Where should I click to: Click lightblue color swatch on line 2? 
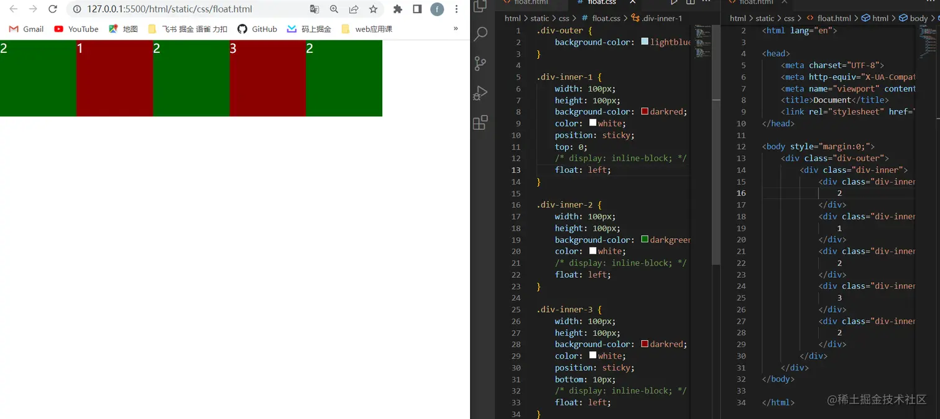click(x=645, y=42)
